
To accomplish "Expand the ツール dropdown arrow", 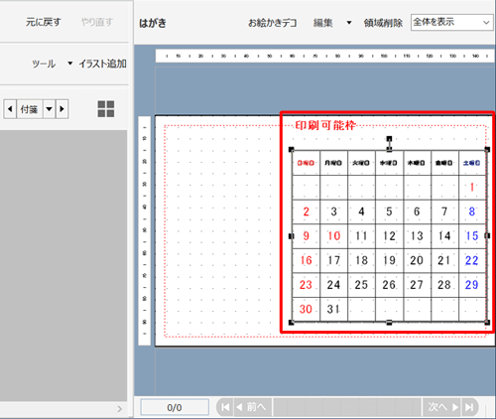I will 69,64.
